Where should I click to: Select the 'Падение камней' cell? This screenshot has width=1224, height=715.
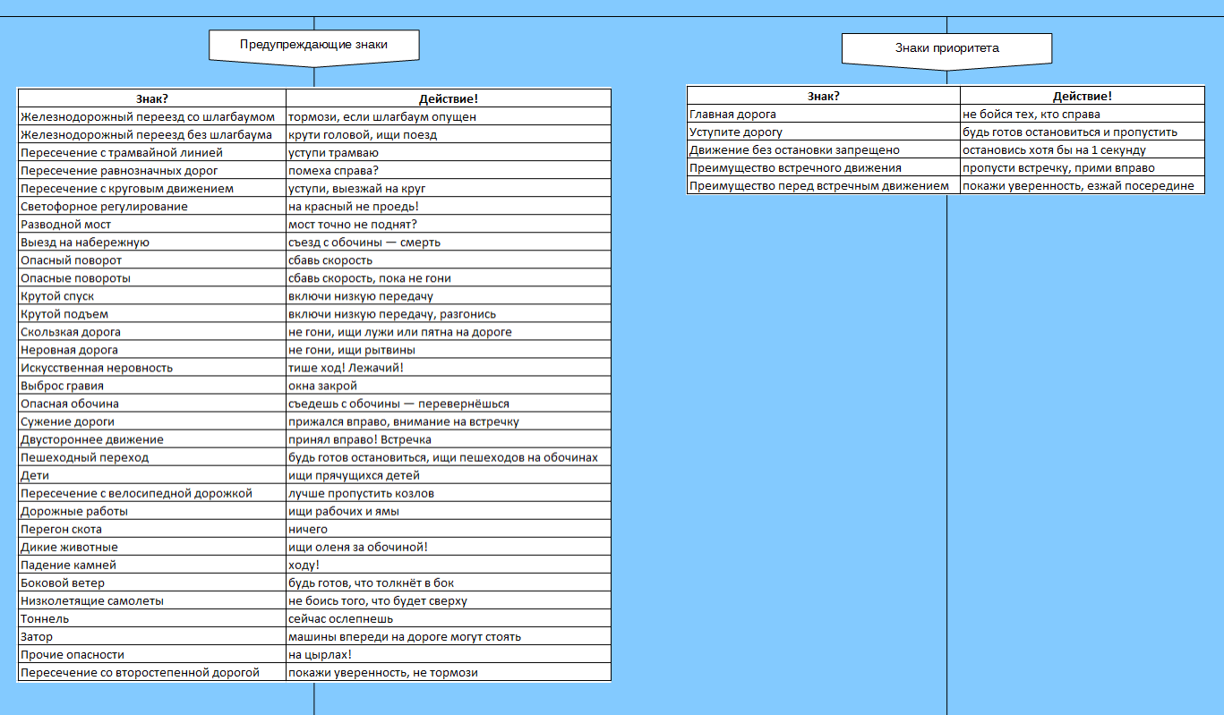[151, 565]
